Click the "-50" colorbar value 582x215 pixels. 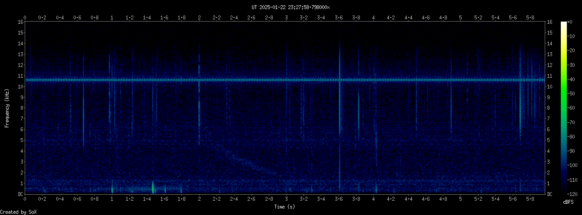(571, 93)
